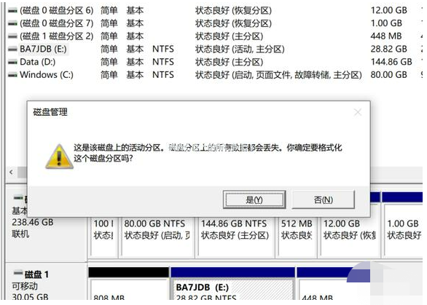The width and height of the screenshot is (427, 305).
Task: Click the disk icon beside BA7JDB (E:)
Action: pyautogui.click(x=12, y=49)
